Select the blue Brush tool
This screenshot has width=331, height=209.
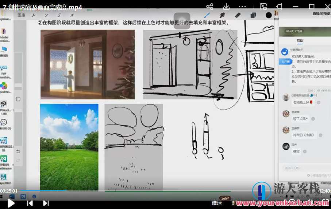coord(207,15)
